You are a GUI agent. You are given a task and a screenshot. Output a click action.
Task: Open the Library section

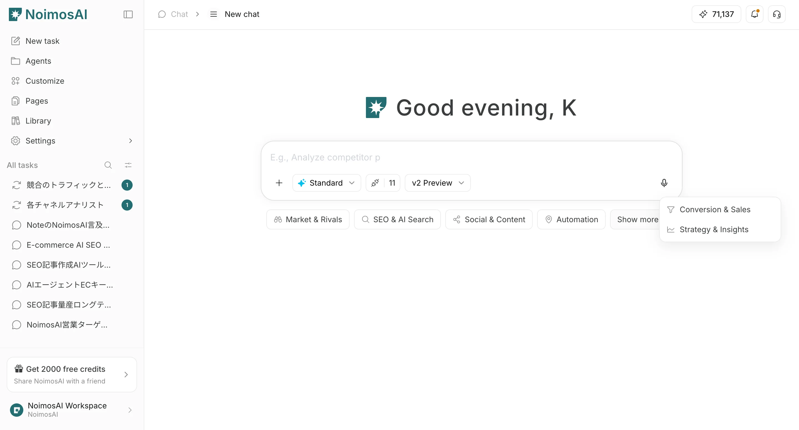coord(72,121)
